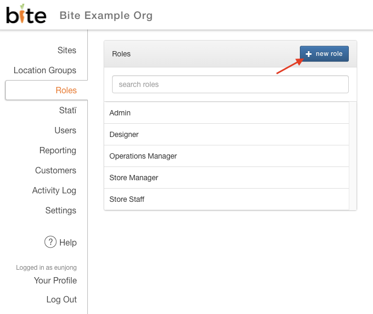The height and width of the screenshot is (314, 373).
Task: Click the Bite logo
Action: pos(26,15)
